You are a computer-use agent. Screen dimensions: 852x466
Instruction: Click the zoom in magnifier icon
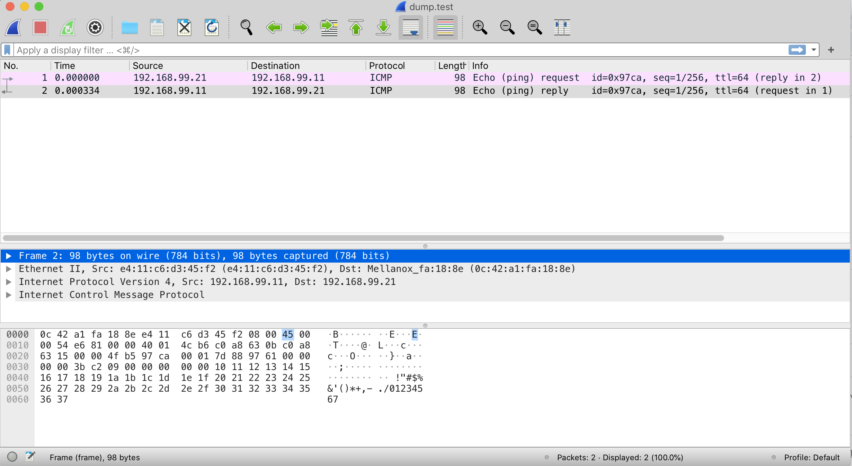(480, 27)
